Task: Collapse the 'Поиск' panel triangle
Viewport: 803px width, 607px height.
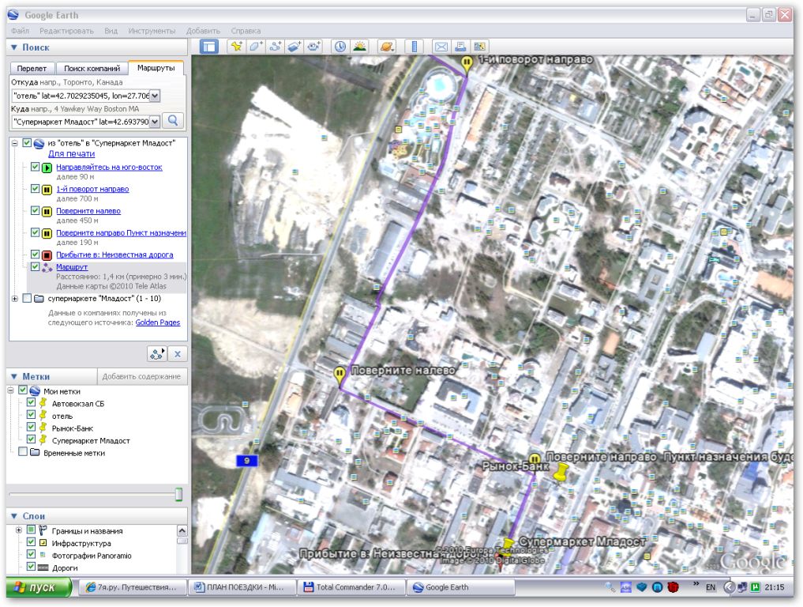Action: pos(14,47)
